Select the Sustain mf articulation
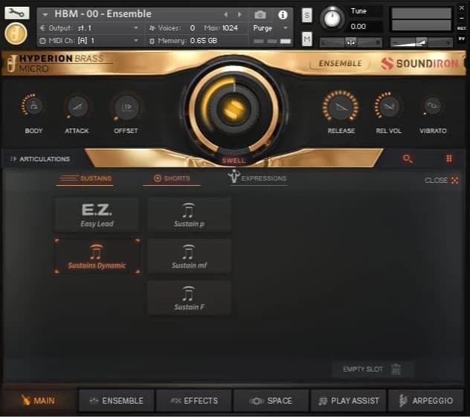 click(189, 256)
